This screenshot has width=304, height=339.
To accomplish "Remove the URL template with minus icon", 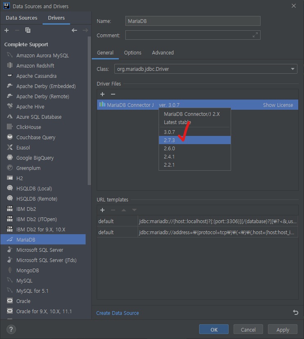I will [x=113, y=210].
